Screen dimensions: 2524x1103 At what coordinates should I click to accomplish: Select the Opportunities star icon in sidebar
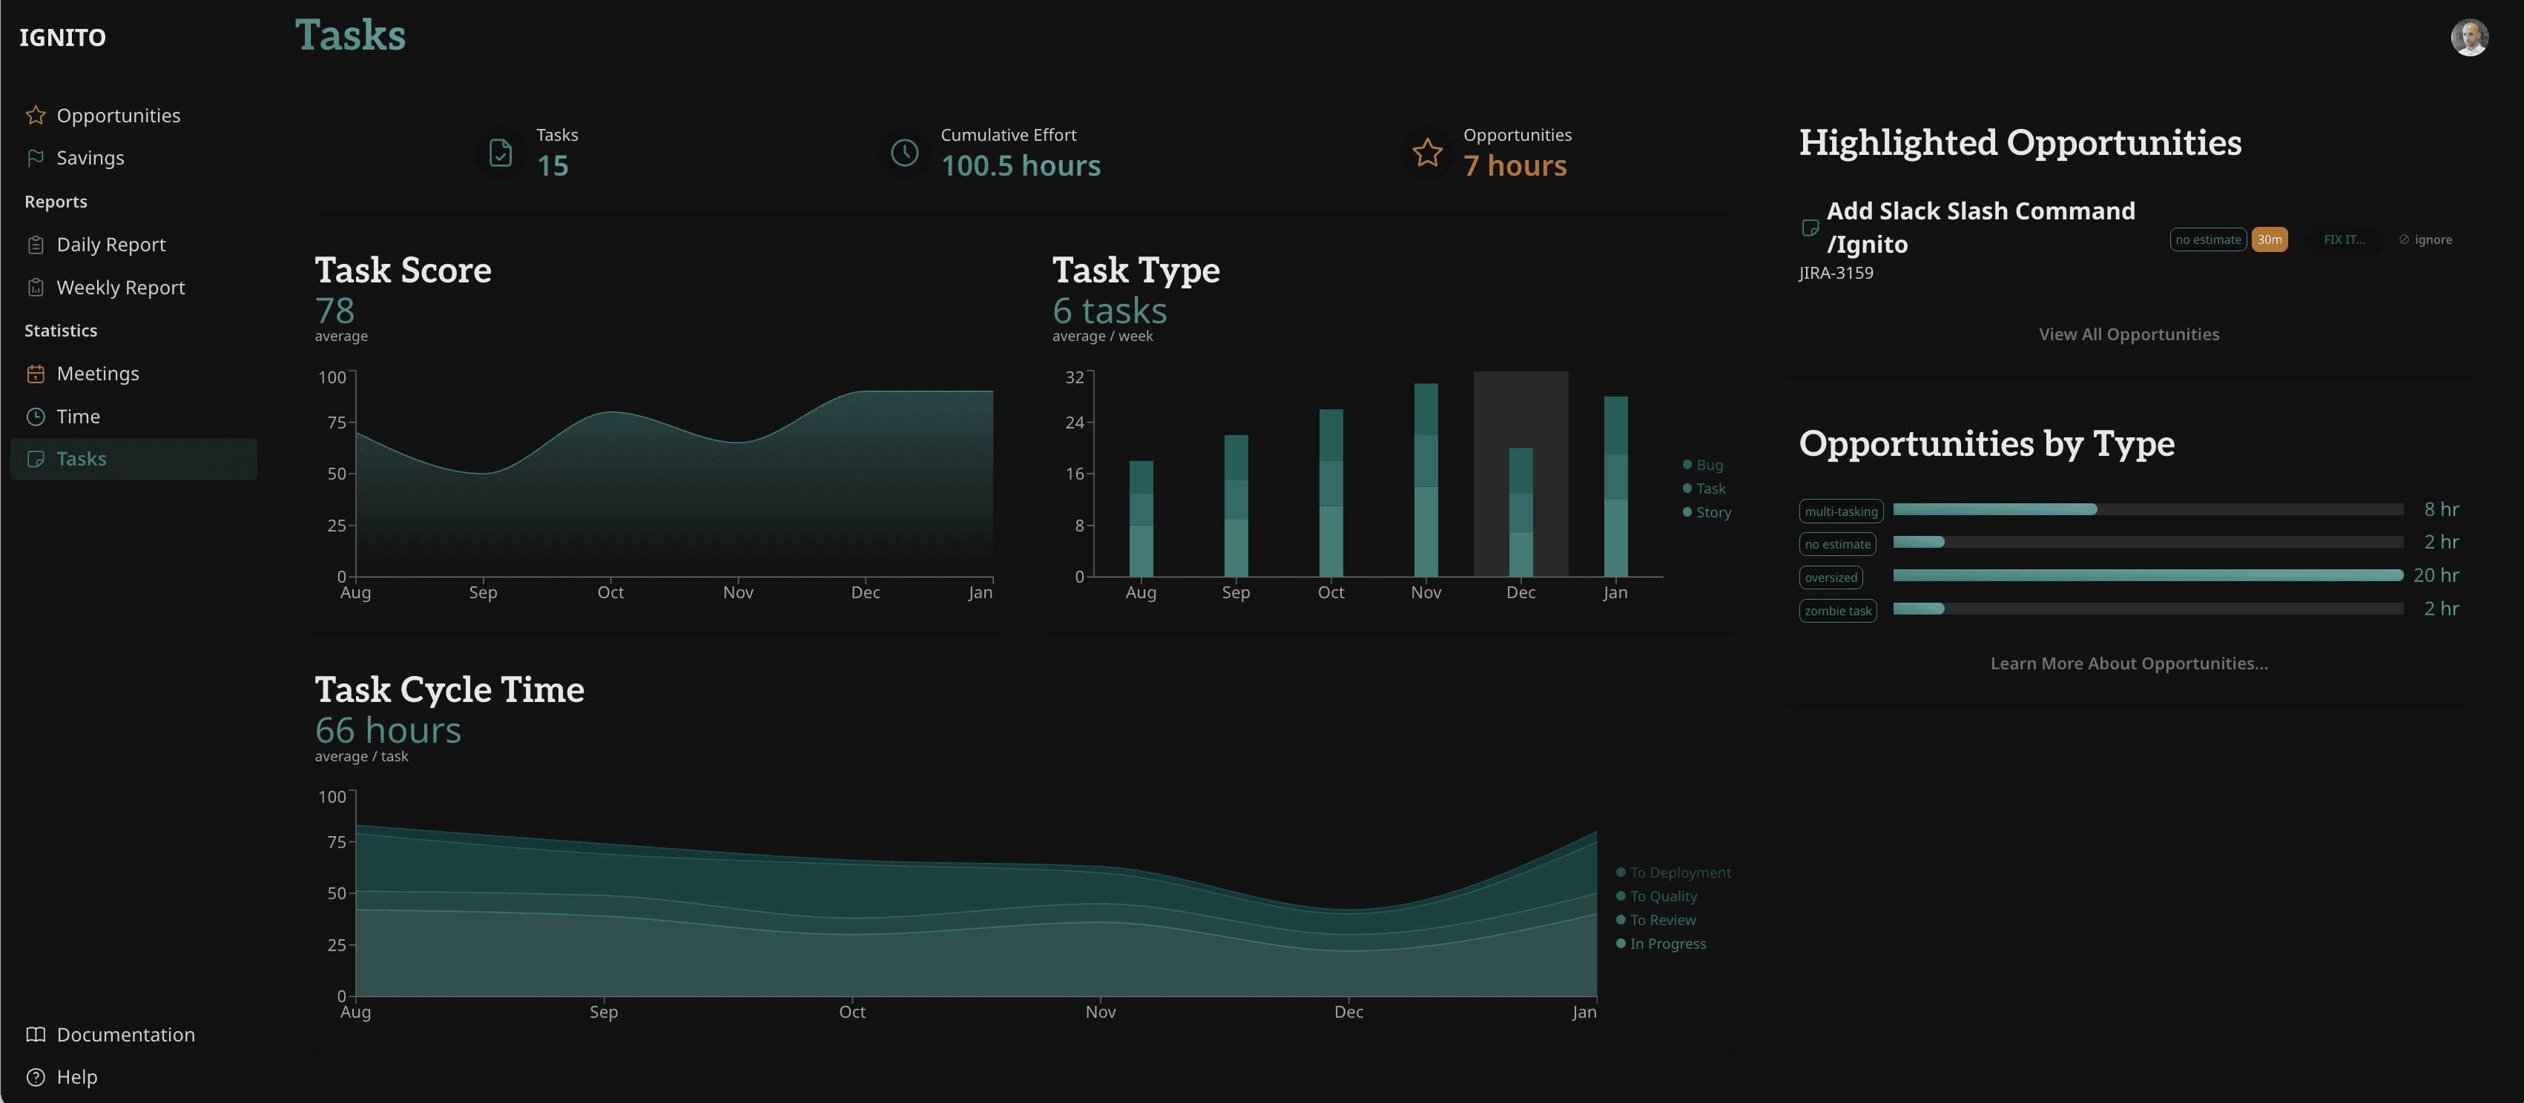point(36,115)
